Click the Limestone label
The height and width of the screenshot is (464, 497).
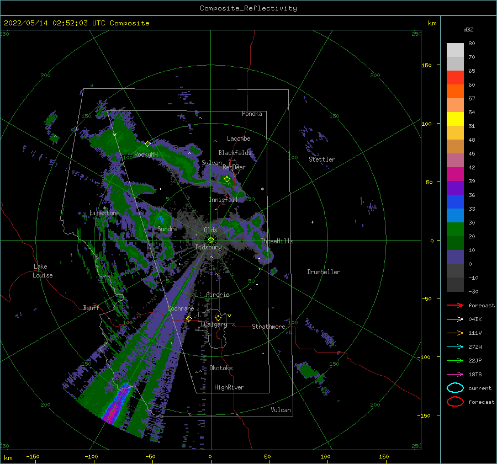click(104, 213)
